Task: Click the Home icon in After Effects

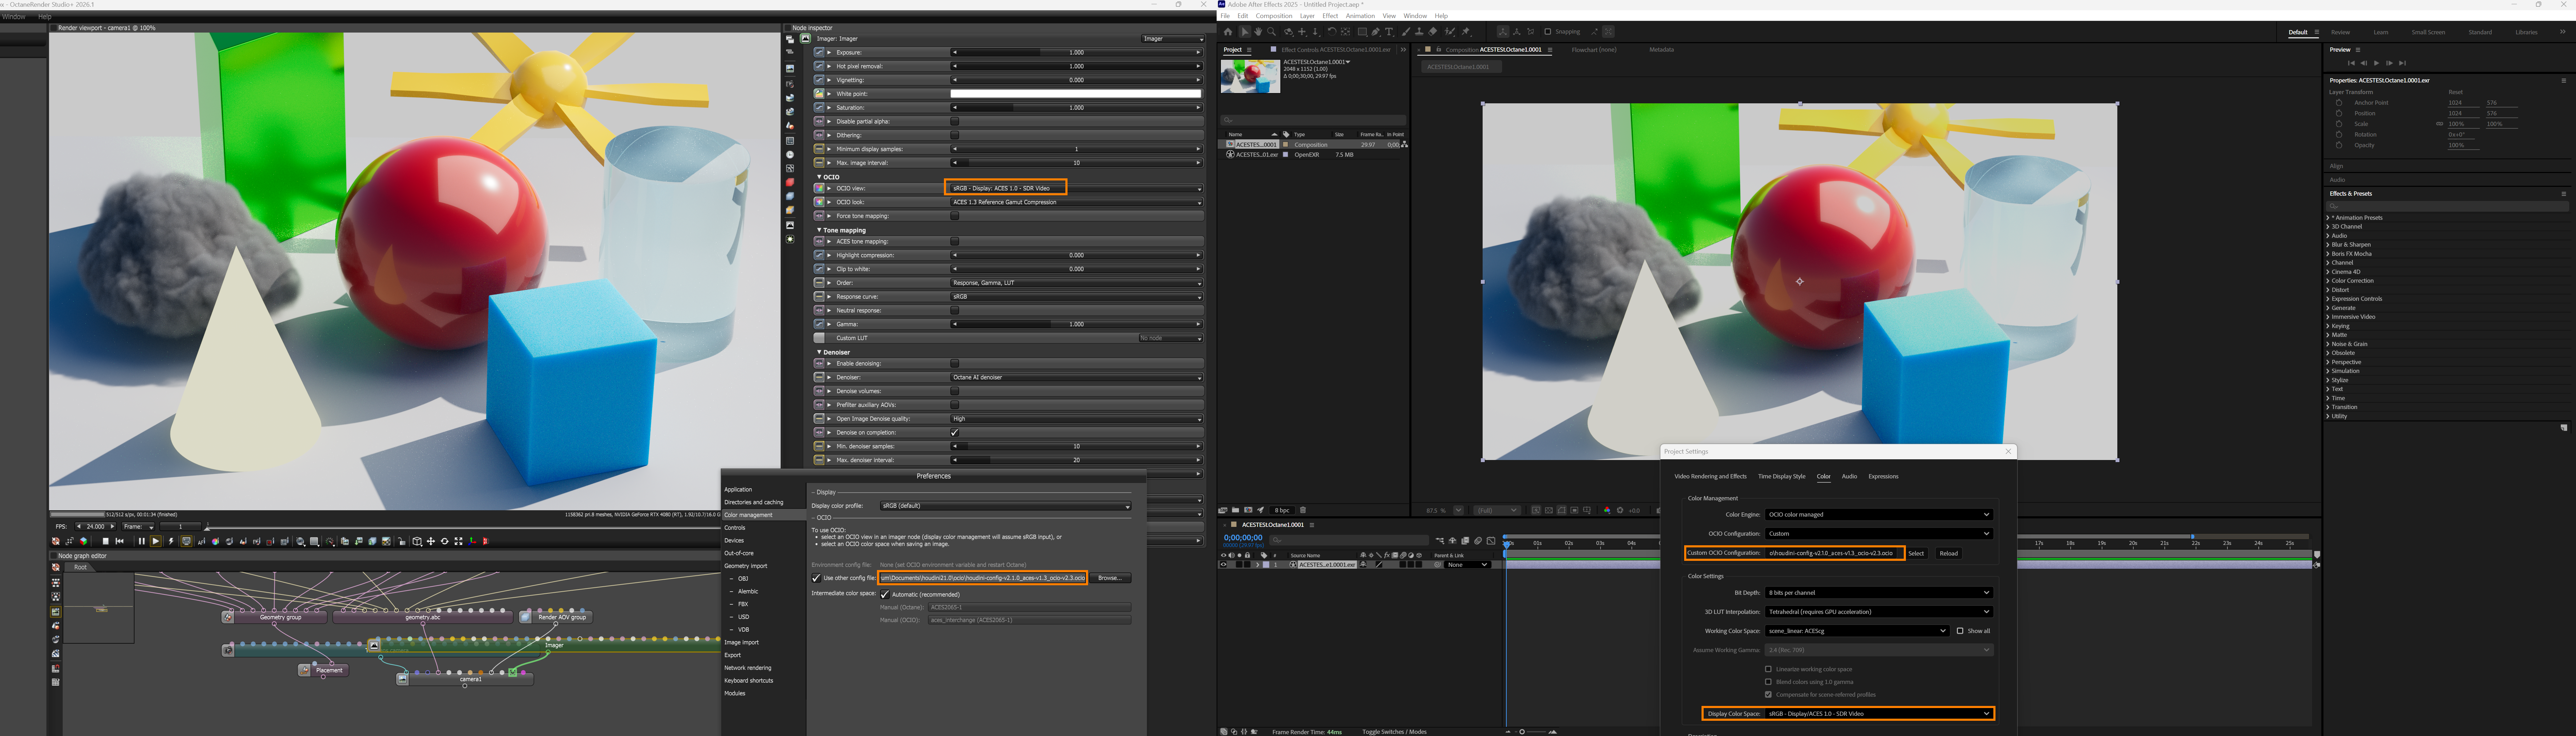Action: tap(1228, 32)
